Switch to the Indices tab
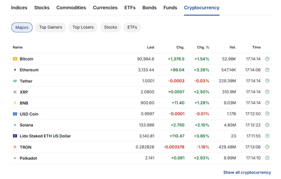This screenshot has height=179, width=281. (x=19, y=8)
